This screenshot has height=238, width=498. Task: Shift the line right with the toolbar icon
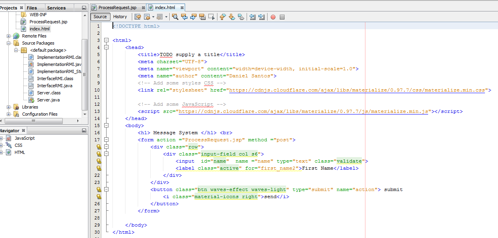[x=261, y=17]
